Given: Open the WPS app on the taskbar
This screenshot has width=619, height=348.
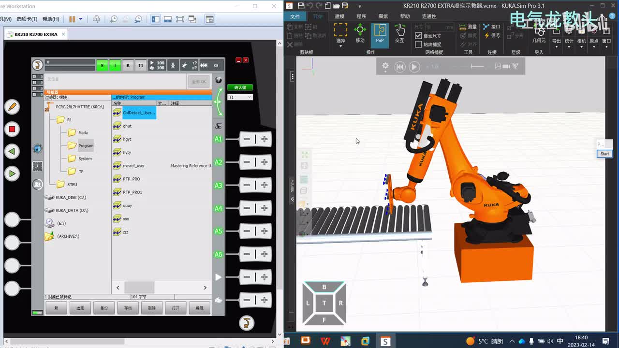Looking at the screenshot, I should coord(325,341).
